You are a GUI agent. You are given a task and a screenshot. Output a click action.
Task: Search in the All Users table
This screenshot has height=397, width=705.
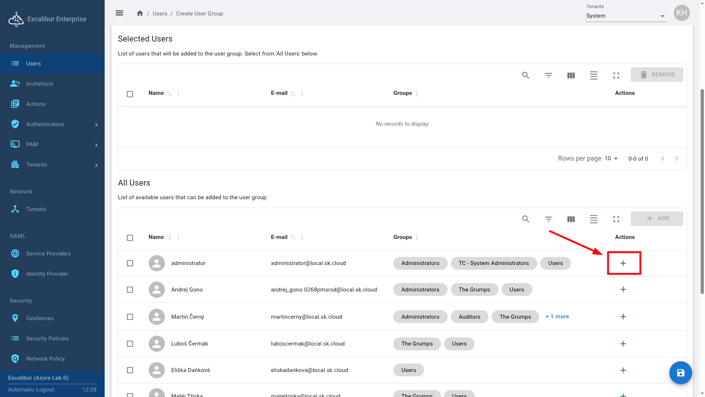(x=525, y=219)
